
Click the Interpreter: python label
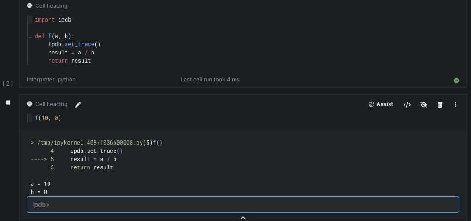tap(51, 80)
